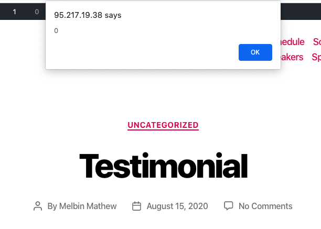Image resolution: width=321 pixels, height=229 pixels.
Task: Click the cut-off 'Sc' menu item at right edge
Action: pyautogui.click(x=317, y=42)
